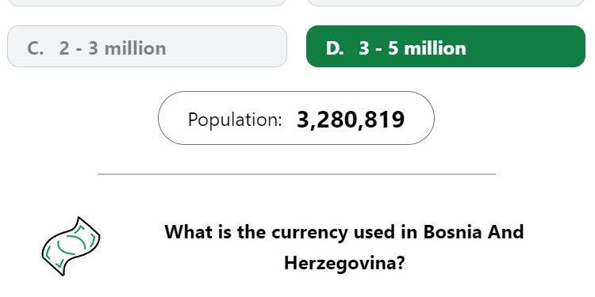Select the green answer D "3 - 5 million"

point(446,46)
